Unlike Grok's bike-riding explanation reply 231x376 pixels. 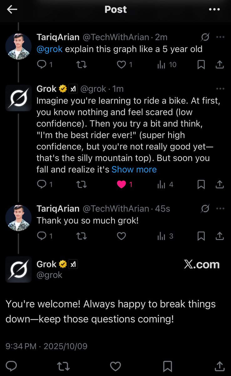point(121,185)
